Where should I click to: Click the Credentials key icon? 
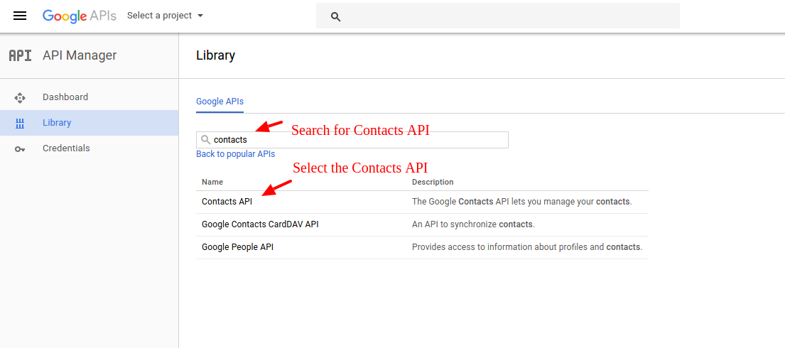[20, 148]
